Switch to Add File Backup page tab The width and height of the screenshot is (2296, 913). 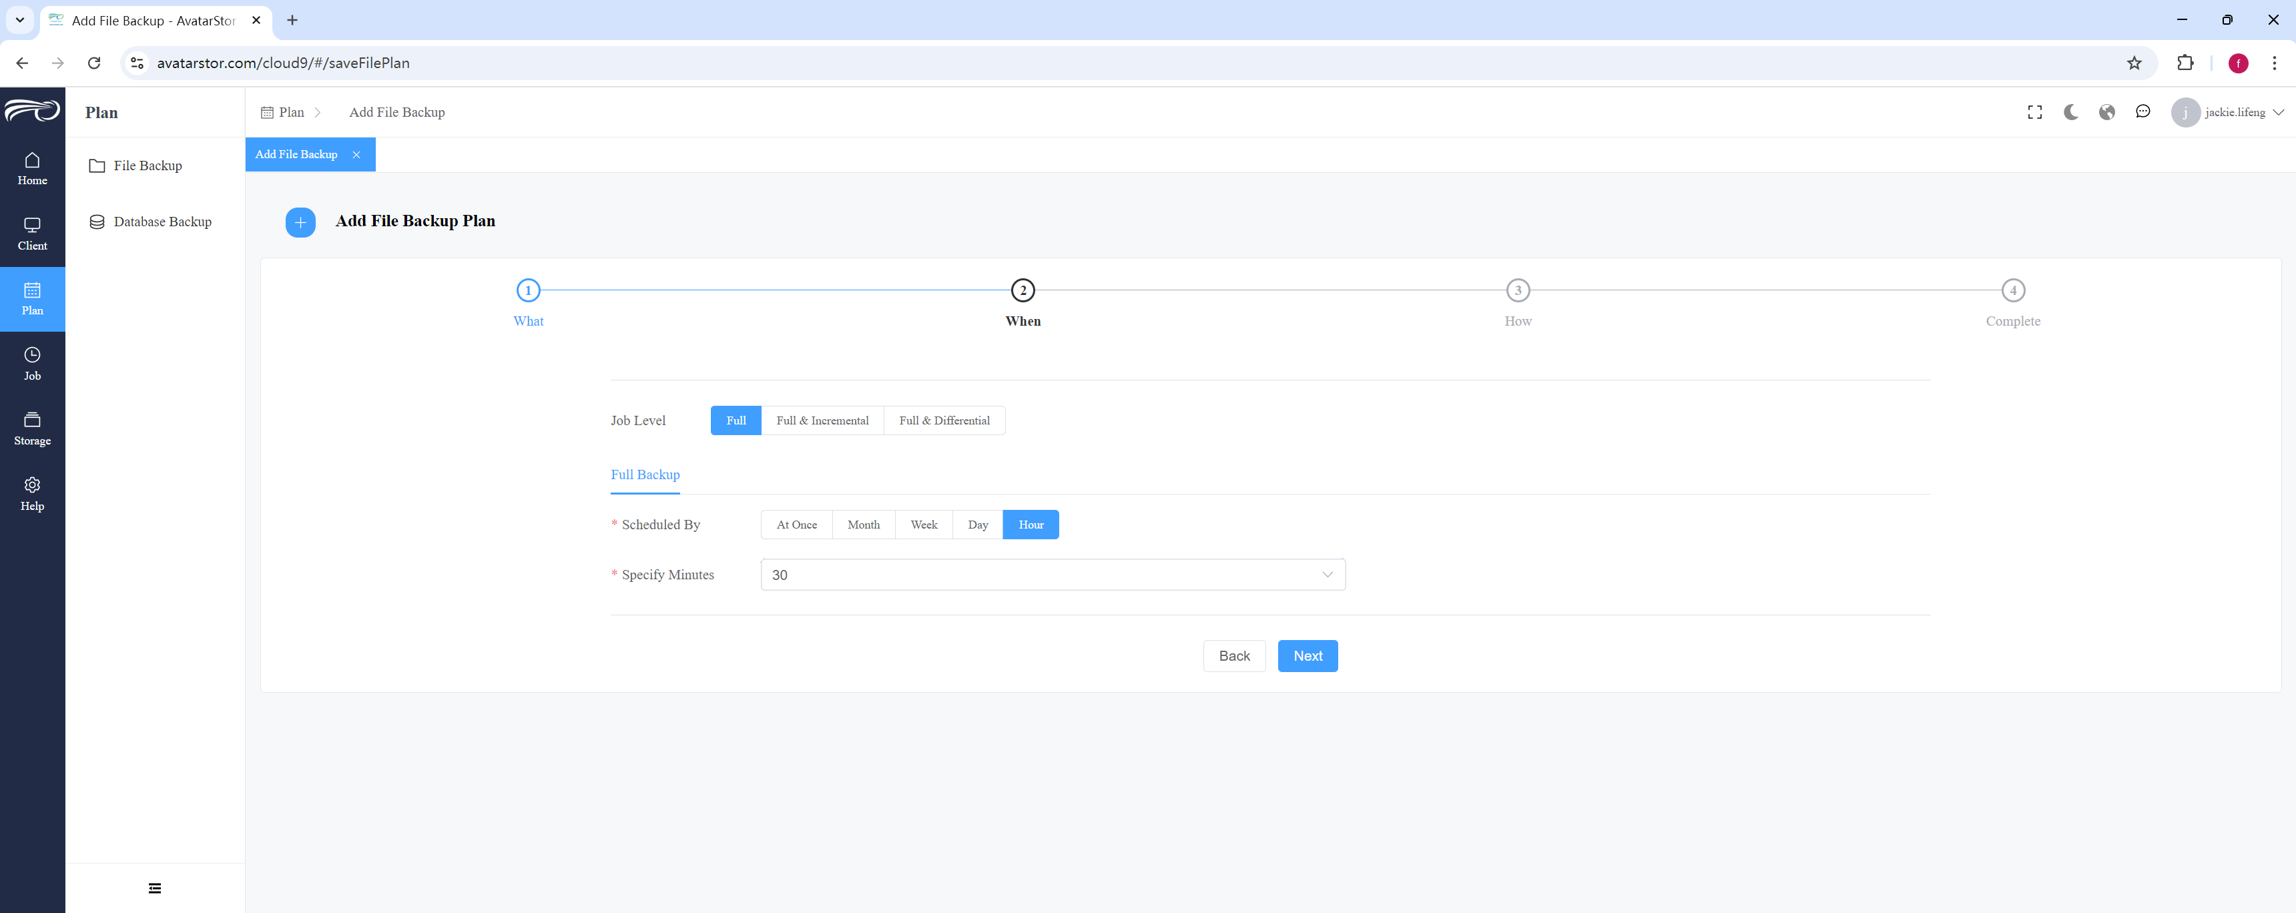click(x=296, y=154)
